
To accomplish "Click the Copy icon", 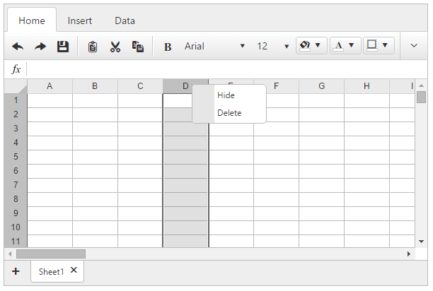I will 137,47.
